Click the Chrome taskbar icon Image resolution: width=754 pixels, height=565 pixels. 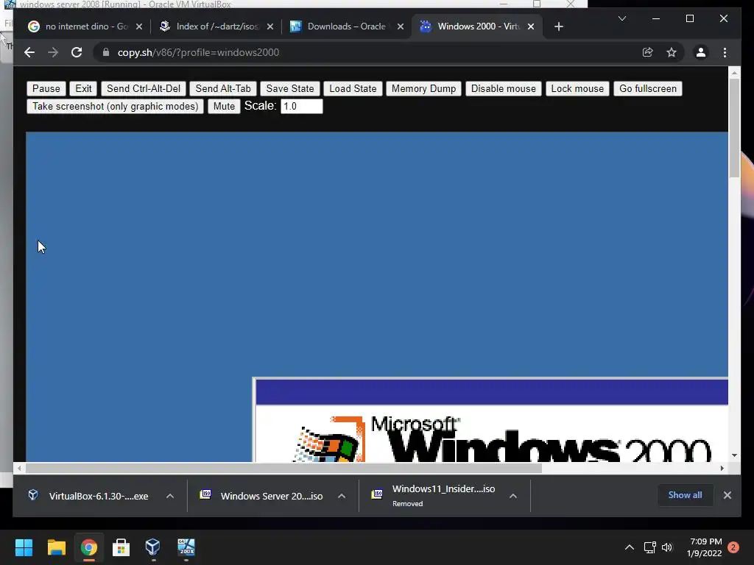click(x=89, y=547)
